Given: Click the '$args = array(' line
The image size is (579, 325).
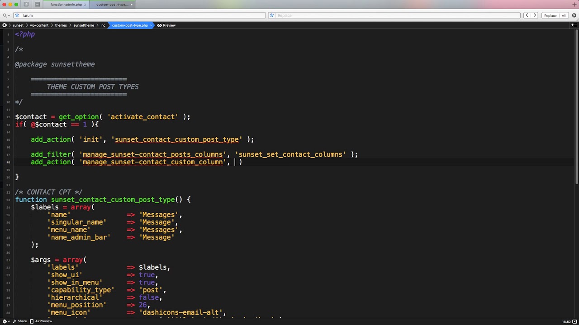Looking at the screenshot, I should [x=58, y=260].
